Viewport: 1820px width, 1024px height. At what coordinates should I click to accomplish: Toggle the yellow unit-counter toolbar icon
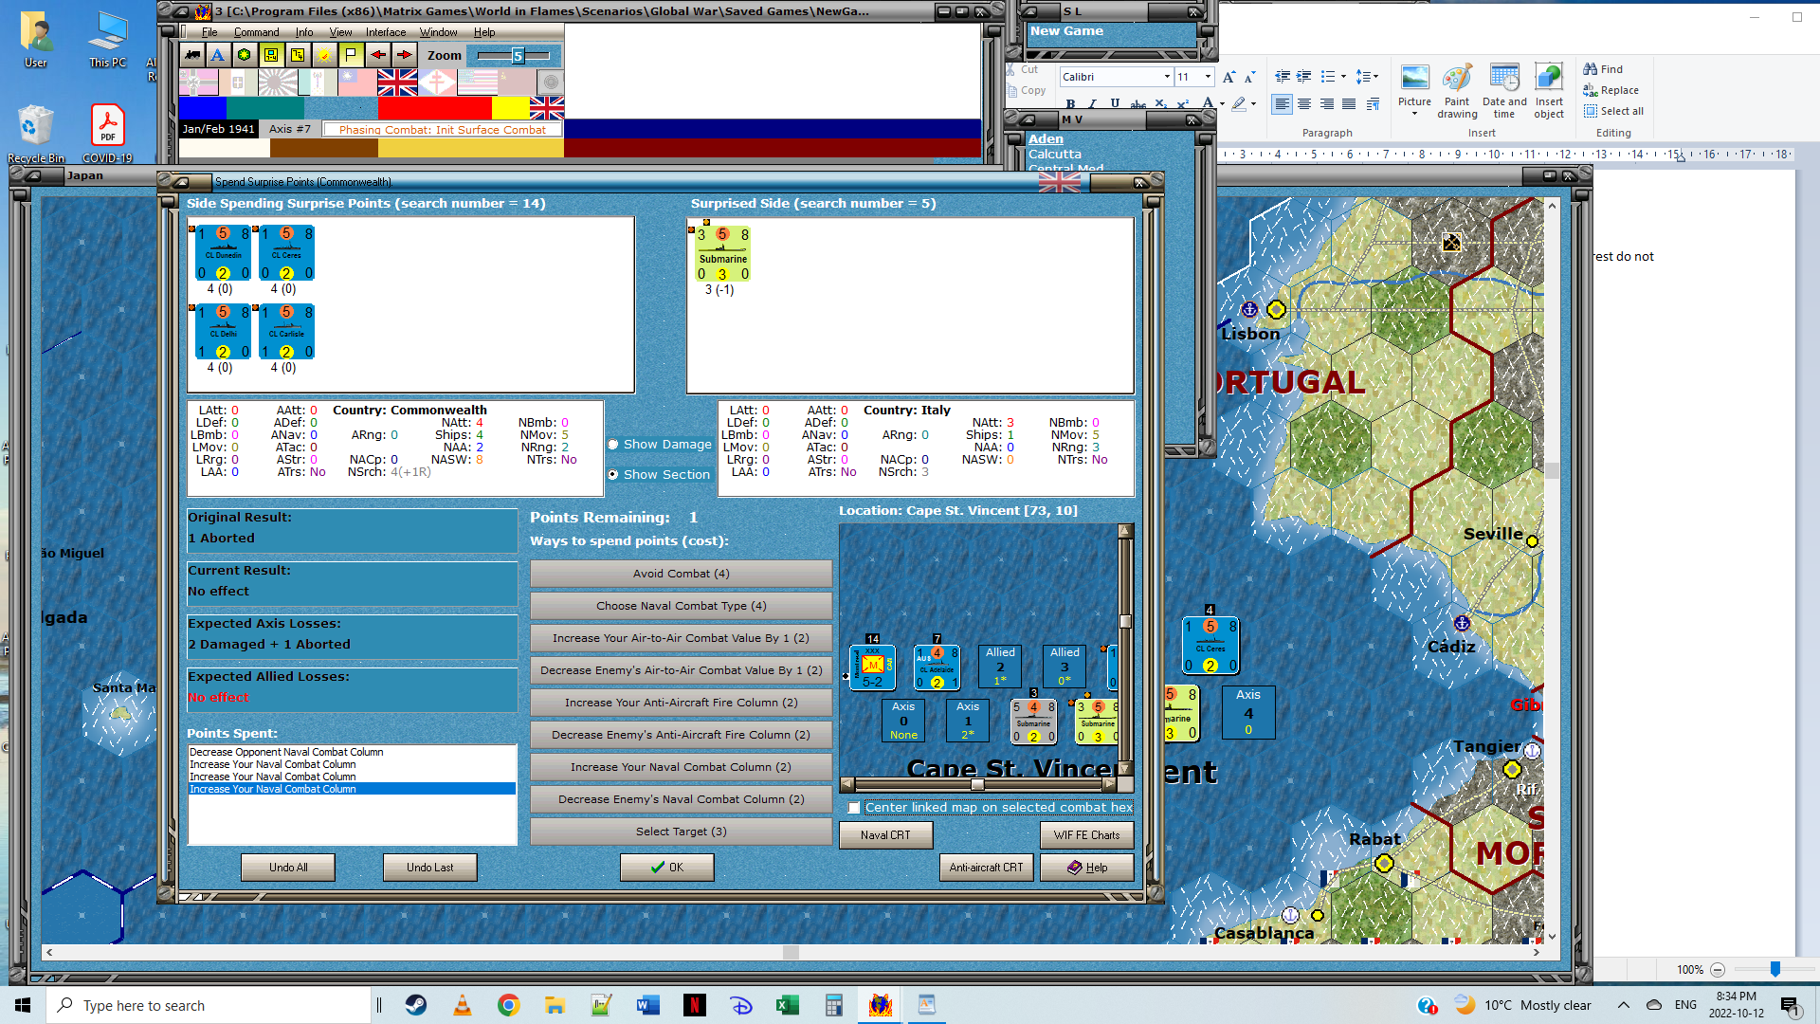point(271,55)
